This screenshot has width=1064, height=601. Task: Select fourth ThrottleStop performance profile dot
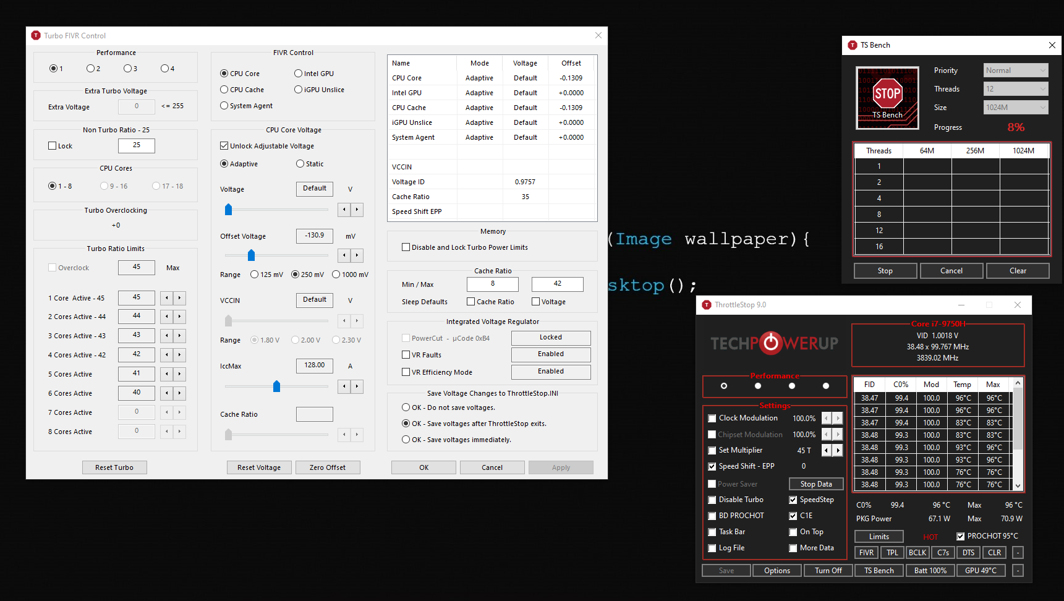(x=826, y=386)
